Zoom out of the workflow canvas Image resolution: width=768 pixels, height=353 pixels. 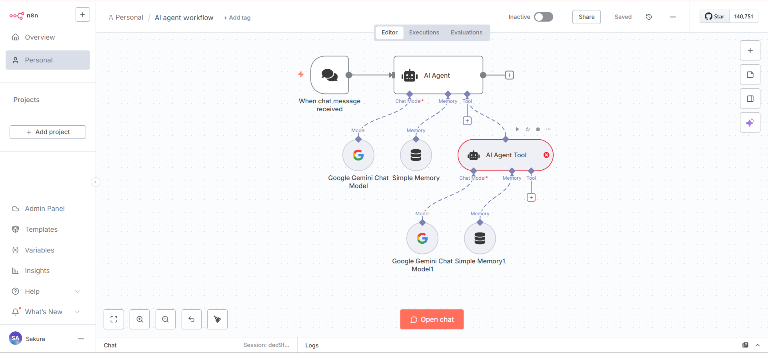[166, 319]
